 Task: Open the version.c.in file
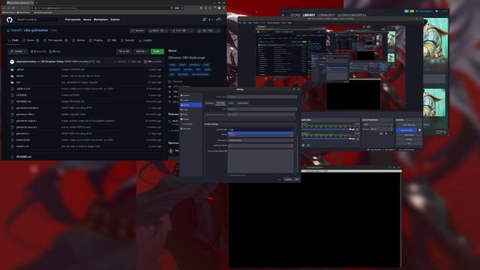click(22, 146)
